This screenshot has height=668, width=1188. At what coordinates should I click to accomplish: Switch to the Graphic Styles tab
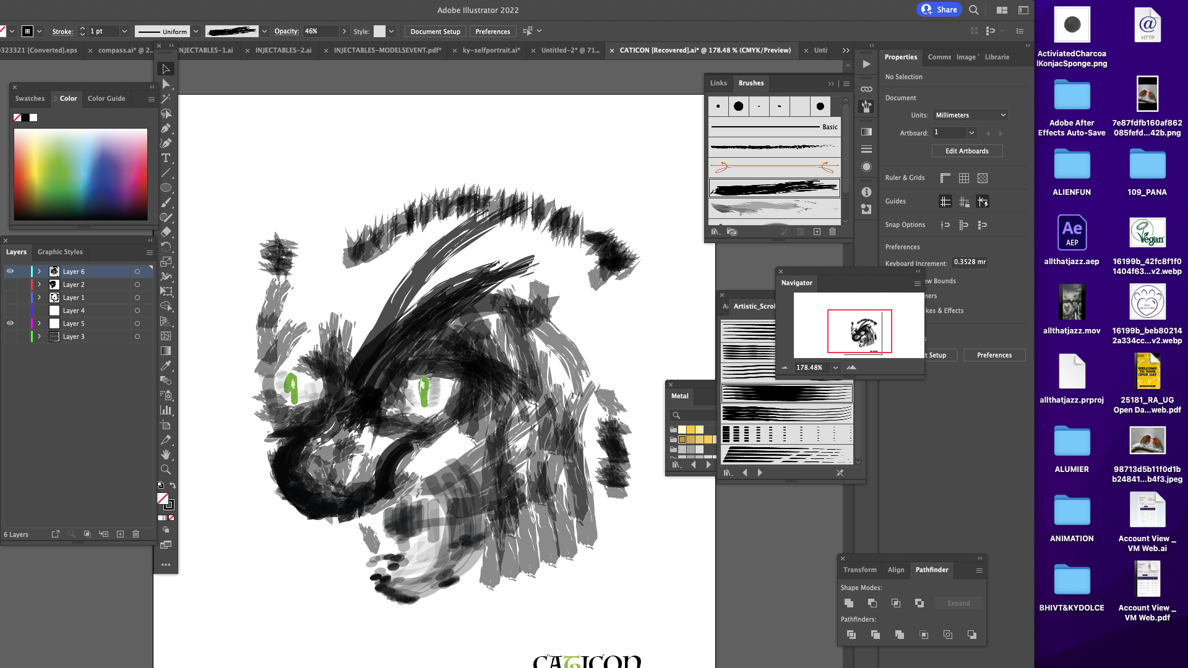(60, 252)
